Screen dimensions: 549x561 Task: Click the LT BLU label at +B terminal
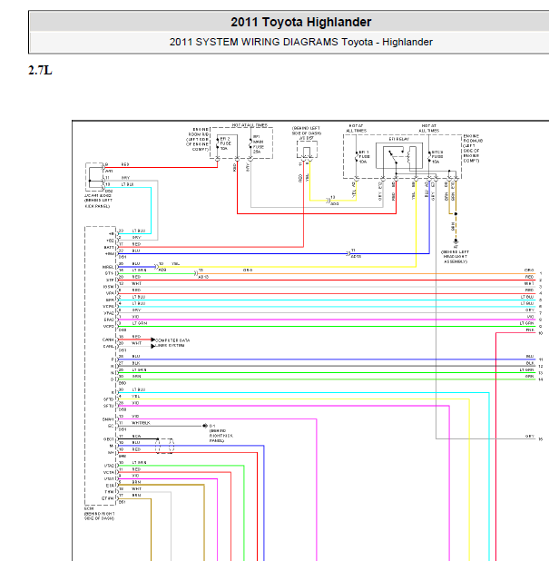[139, 231]
